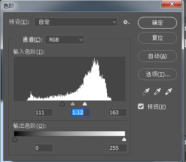
Task: Click the input midtone gray slider
Action: pyautogui.click(x=73, y=104)
